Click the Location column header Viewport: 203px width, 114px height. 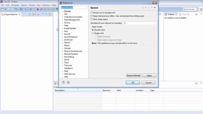(142, 90)
